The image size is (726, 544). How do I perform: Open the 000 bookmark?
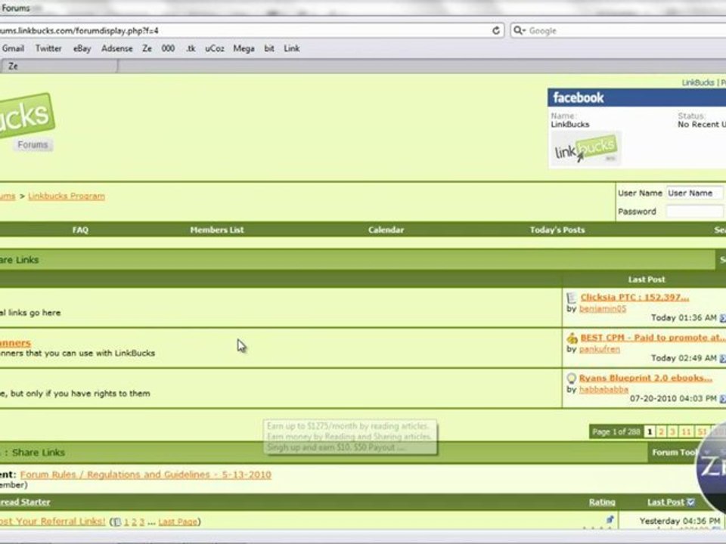(x=168, y=48)
